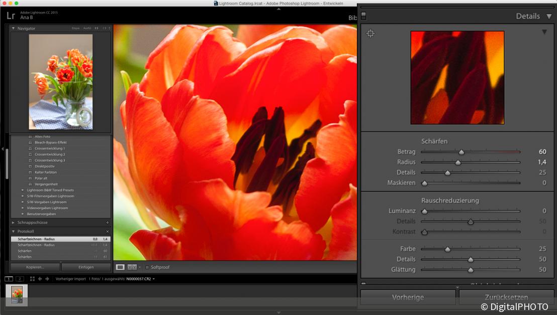This screenshot has height=315, width=557.
Task: Enable the Softproof checkbox
Action: [x=147, y=267]
